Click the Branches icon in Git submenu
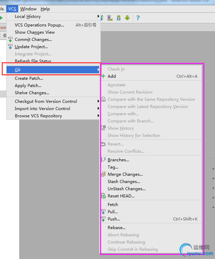 click(103, 160)
